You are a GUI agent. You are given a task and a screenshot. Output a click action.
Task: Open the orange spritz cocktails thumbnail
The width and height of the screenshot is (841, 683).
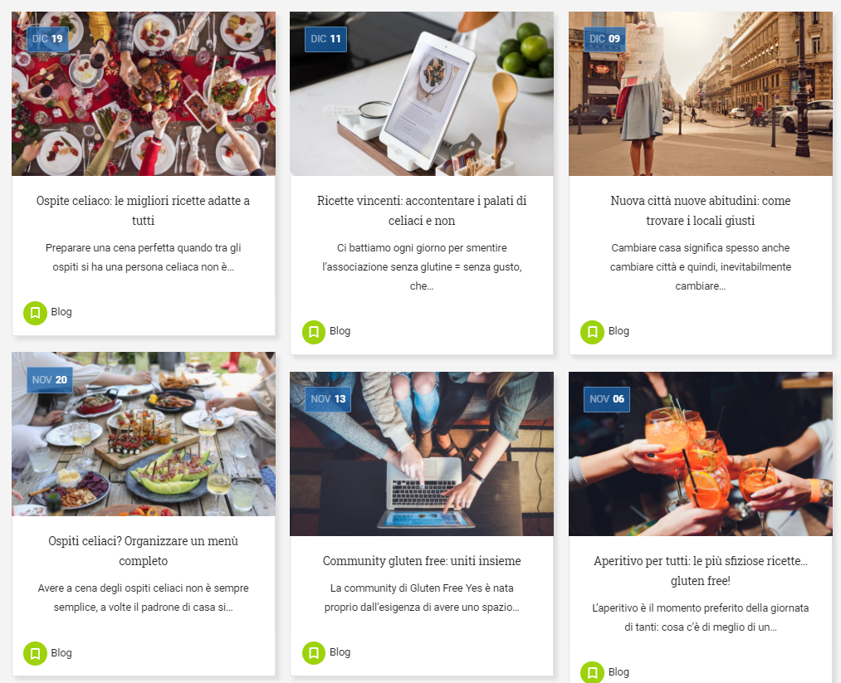(701, 454)
